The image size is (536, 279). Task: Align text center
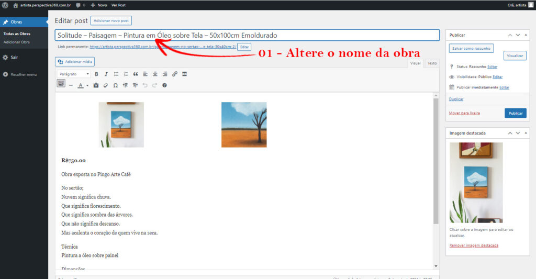coord(155,74)
